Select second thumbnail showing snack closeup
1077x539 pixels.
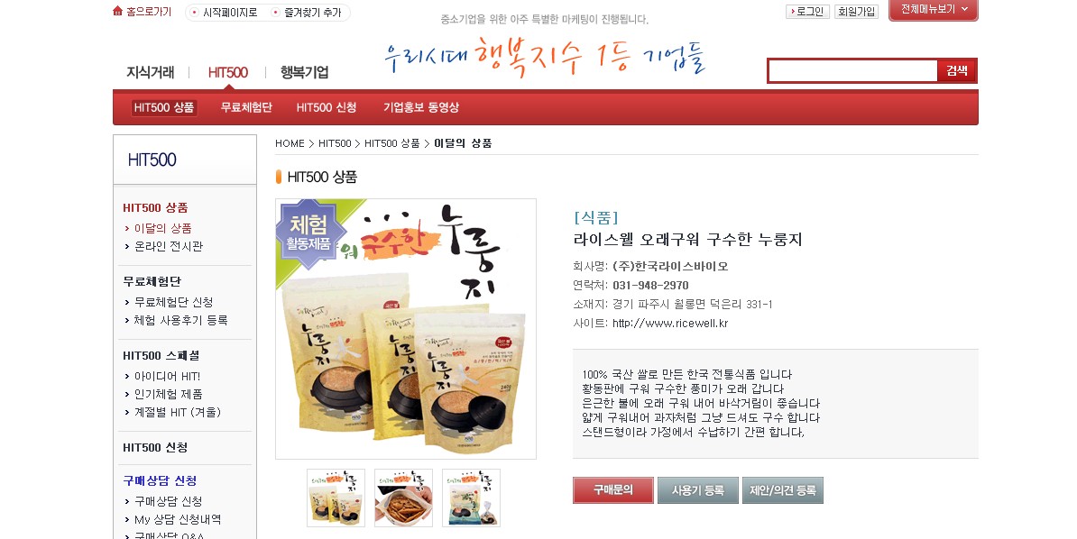point(403,498)
